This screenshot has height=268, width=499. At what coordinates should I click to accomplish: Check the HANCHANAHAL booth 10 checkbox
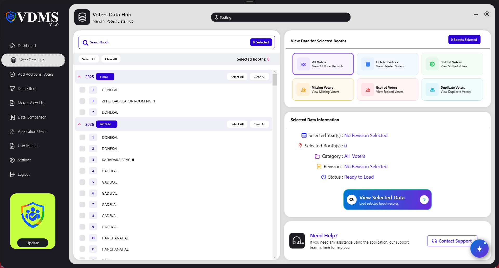[82, 238]
